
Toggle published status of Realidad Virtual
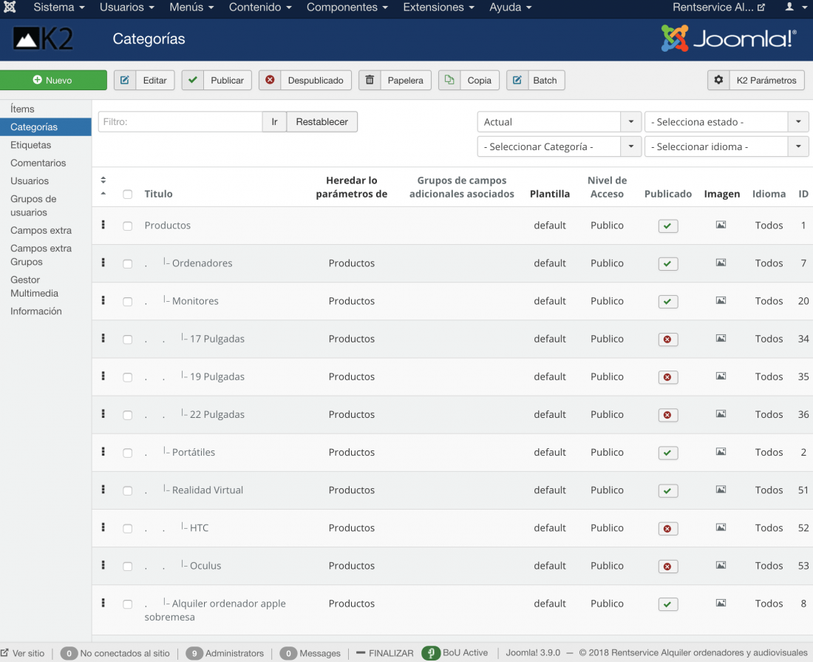pyautogui.click(x=668, y=491)
